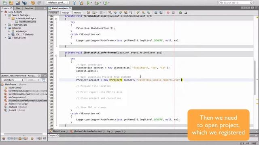The width and height of the screenshot is (259, 145).
Task: Click the Comment lines icon
Action: point(180,12)
